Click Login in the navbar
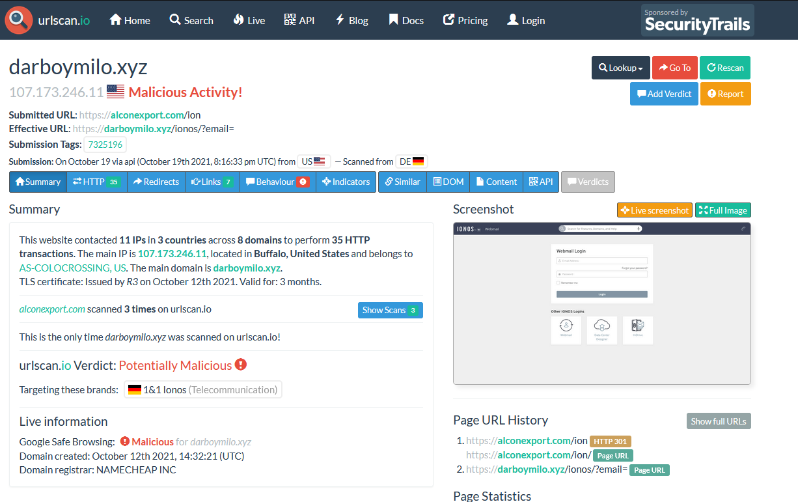The image size is (798, 502). pyautogui.click(x=526, y=20)
